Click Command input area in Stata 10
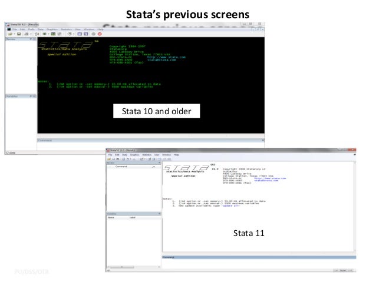 coord(151,145)
